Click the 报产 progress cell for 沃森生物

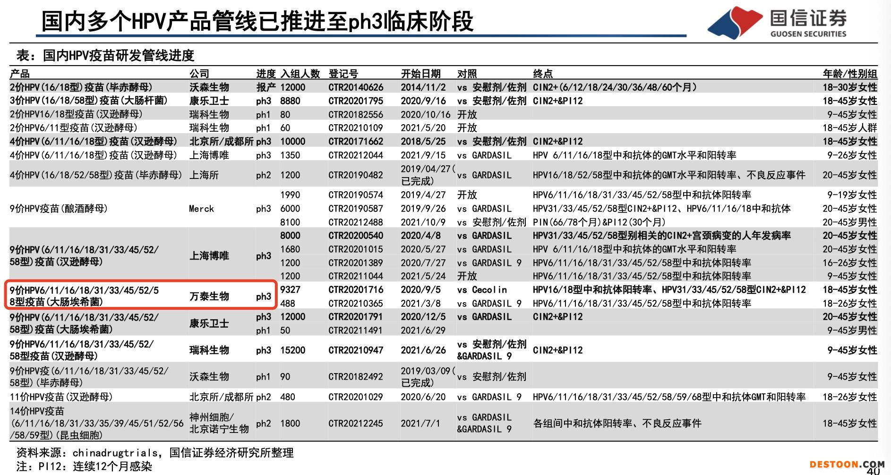click(x=266, y=87)
